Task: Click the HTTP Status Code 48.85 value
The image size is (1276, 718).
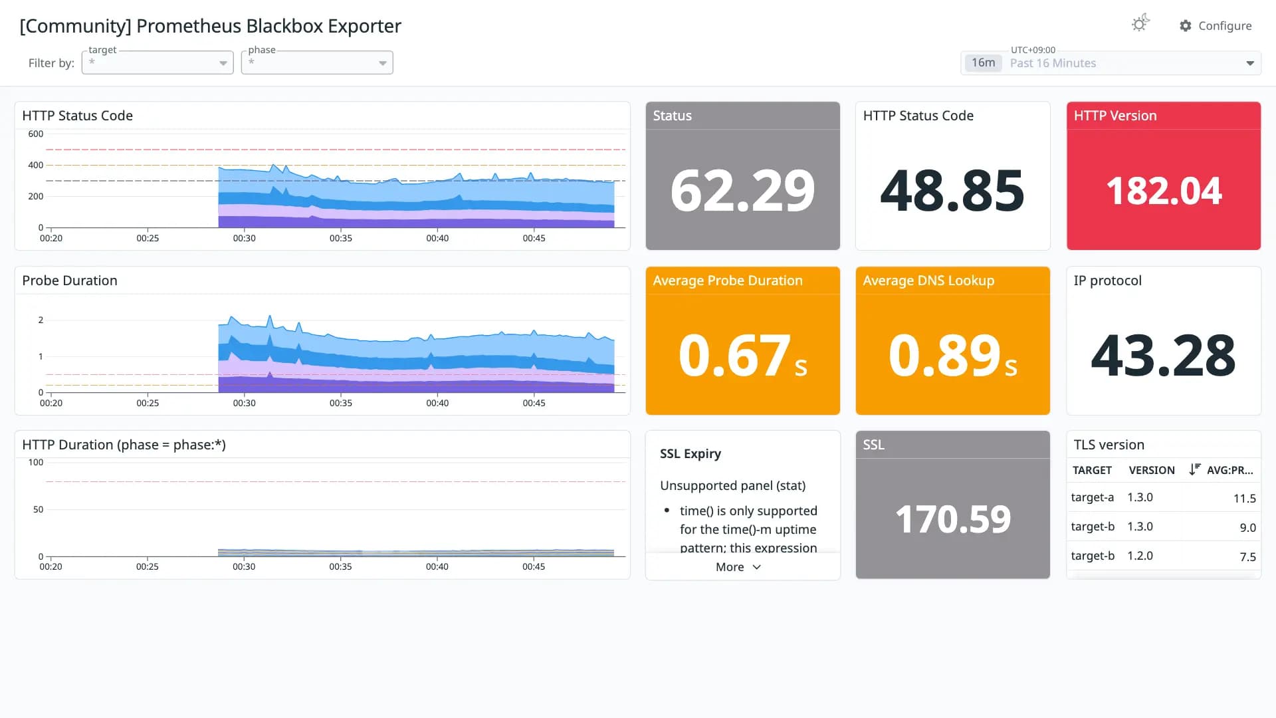Action: point(952,191)
